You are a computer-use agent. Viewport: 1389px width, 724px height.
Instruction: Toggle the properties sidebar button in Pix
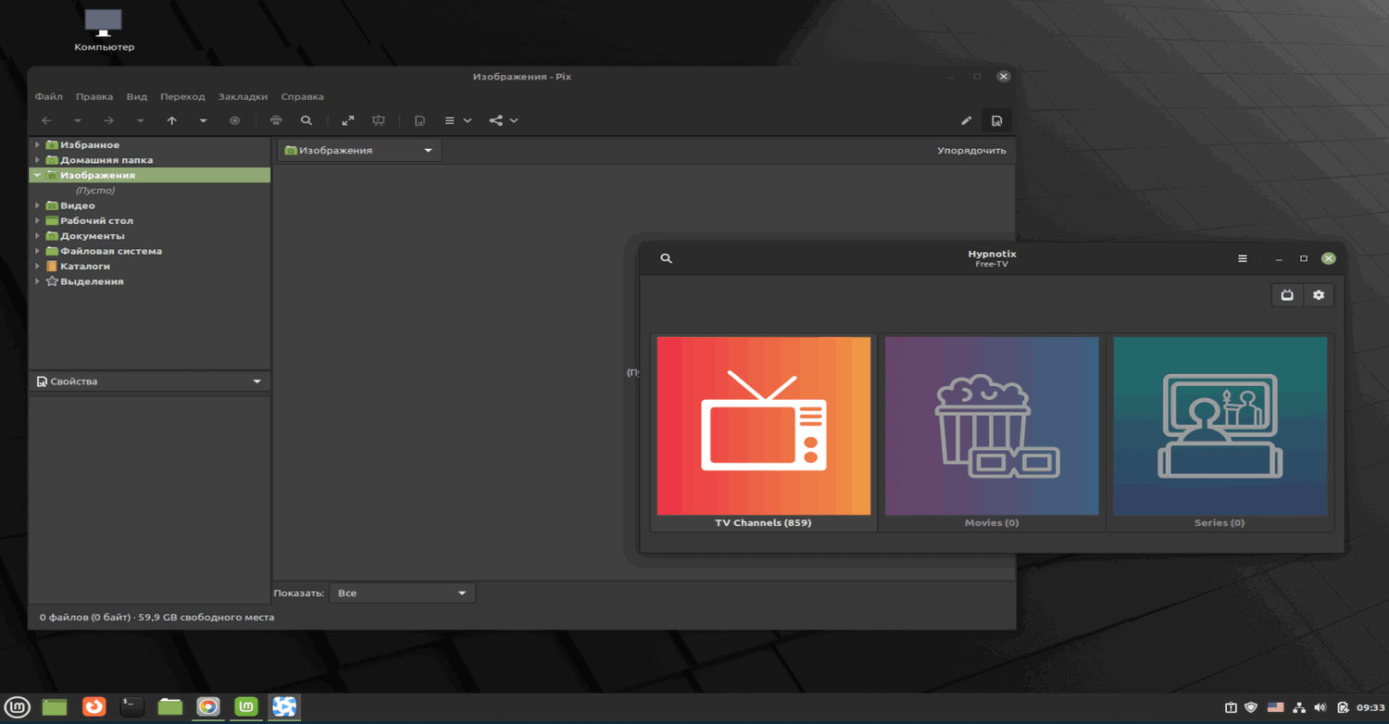point(996,120)
